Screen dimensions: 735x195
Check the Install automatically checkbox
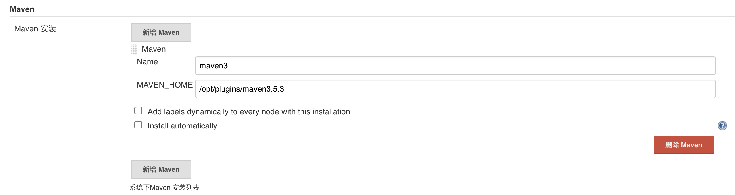coord(138,125)
